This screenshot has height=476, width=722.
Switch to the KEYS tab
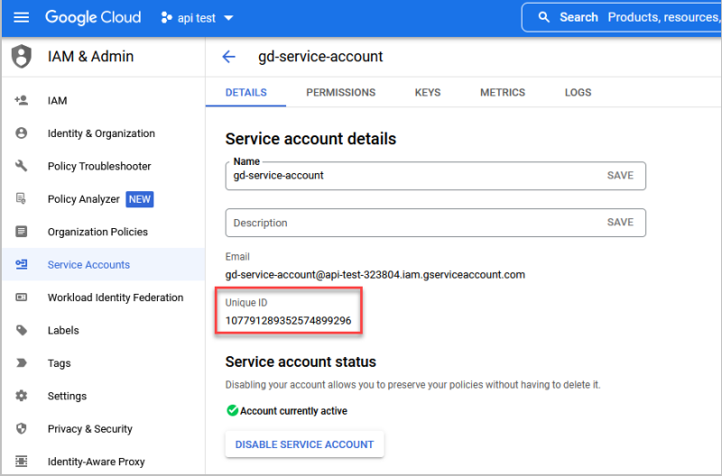pyautogui.click(x=428, y=93)
